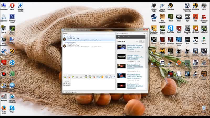210x118 pixels.
Task: Play the Haunted House teaser video thumbnail
Action: 122,76
